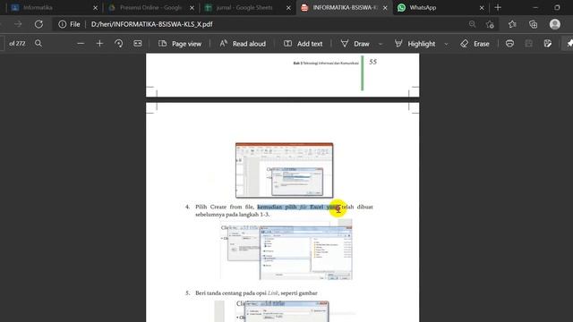The width and height of the screenshot is (573, 322).
Task: Print the PDF document
Action: pyautogui.click(x=509, y=44)
